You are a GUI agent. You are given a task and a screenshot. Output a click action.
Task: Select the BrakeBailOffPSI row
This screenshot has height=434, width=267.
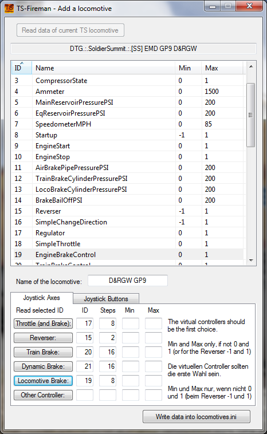coord(127,200)
